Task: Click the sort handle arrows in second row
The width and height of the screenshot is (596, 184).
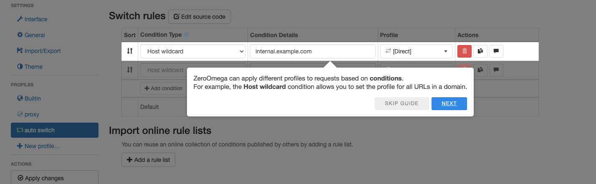Action: click(130, 70)
